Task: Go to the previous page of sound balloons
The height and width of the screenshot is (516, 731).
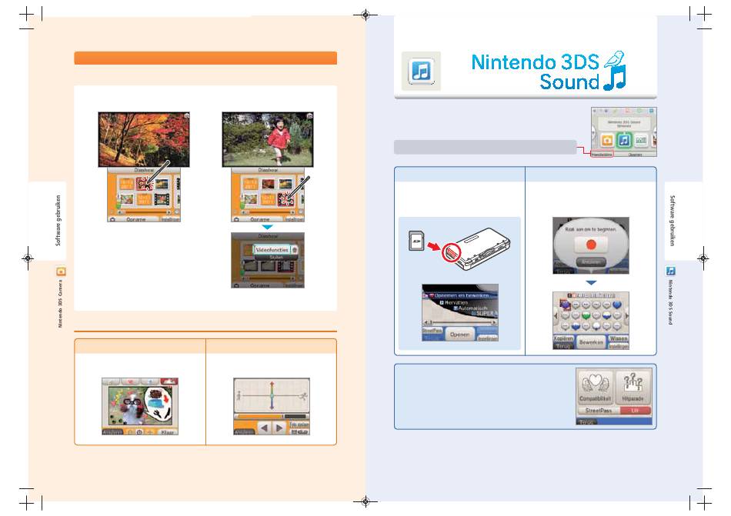Action: (556, 316)
